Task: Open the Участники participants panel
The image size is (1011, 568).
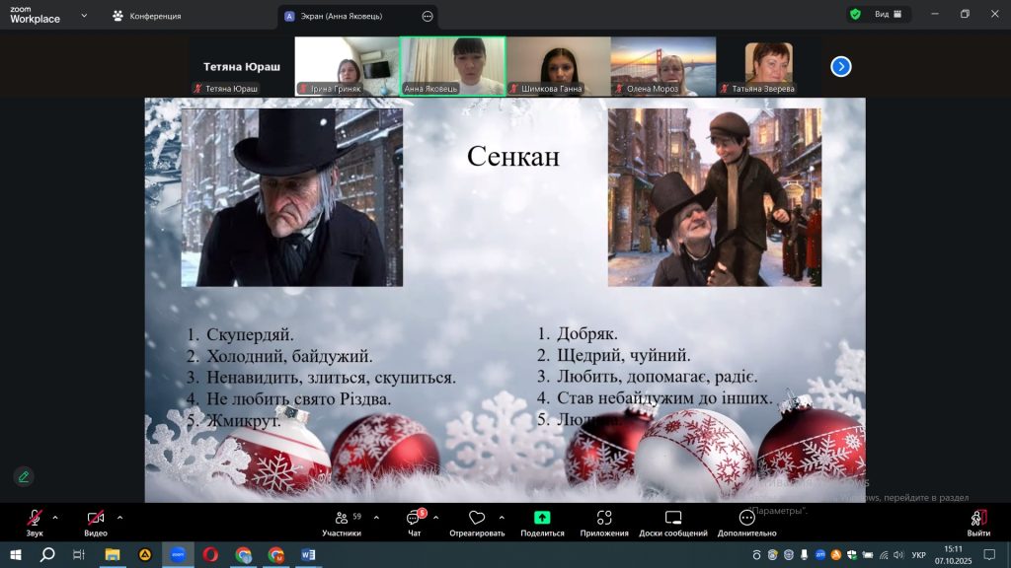Action: 341,518
